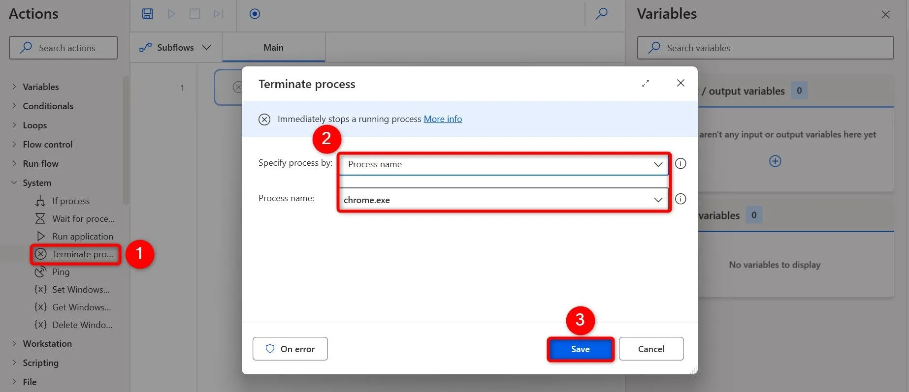Screen dimensions: 909x392
Task: Switch to the Main tab
Action: point(273,48)
